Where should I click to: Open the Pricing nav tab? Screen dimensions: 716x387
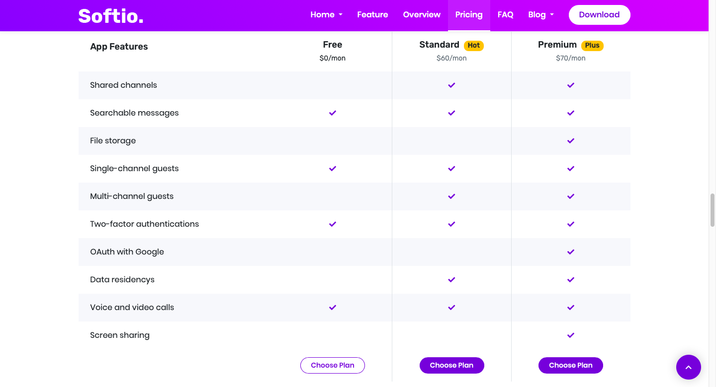click(x=469, y=15)
